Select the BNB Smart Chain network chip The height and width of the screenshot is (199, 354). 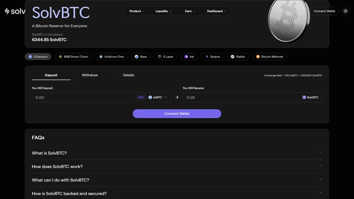[73, 57]
